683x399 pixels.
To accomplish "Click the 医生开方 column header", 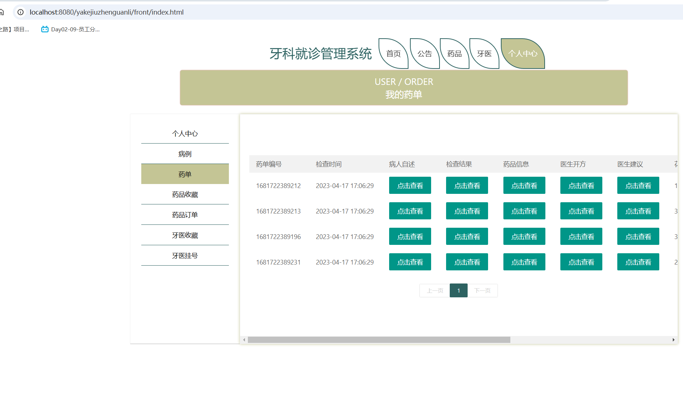I will tap(573, 164).
